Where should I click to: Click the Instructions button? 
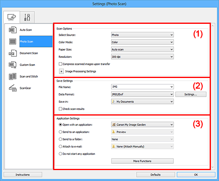click(x=23, y=175)
